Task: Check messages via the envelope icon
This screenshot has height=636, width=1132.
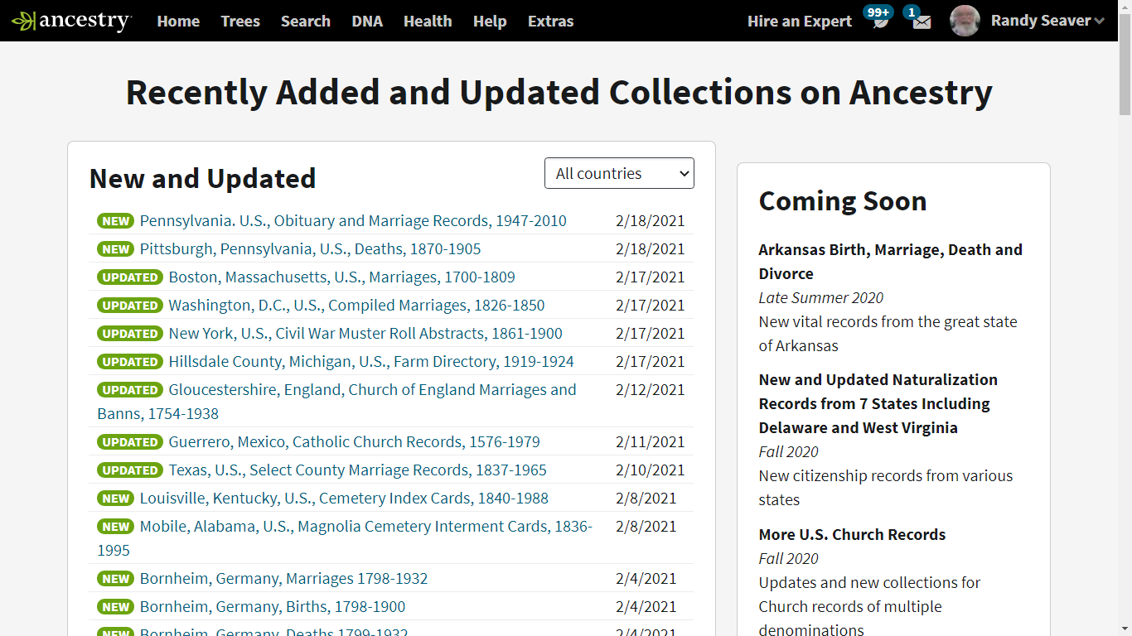Action: tap(920, 22)
